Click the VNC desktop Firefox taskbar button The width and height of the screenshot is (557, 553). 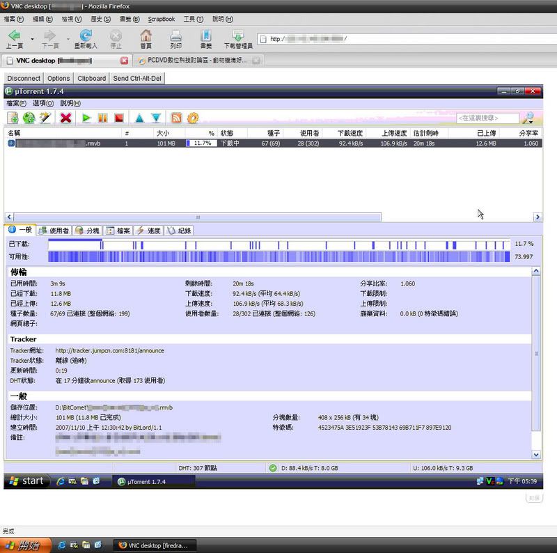tap(155, 545)
